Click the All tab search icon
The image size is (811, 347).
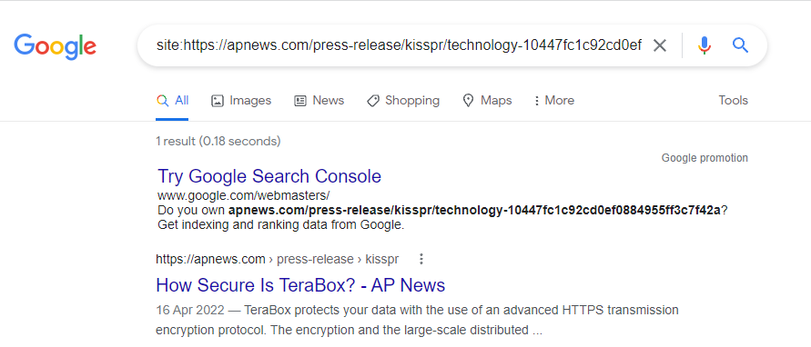[x=162, y=100]
